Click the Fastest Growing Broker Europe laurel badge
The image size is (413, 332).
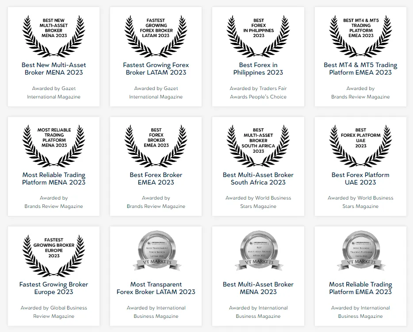point(54,256)
